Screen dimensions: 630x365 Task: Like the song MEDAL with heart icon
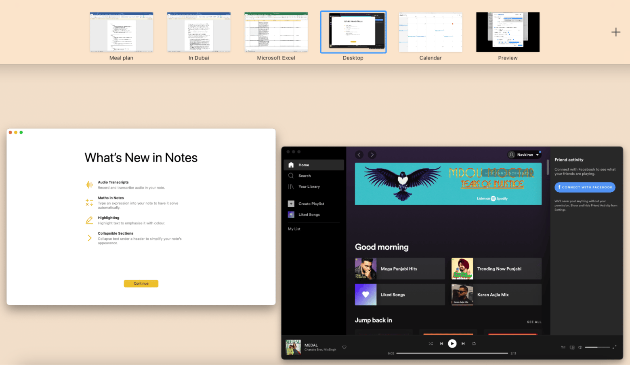click(x=344, y=347)
